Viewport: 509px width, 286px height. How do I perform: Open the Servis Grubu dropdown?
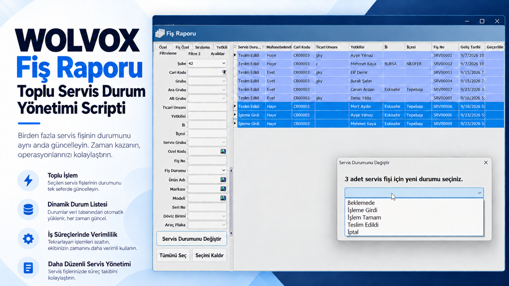click(224, 142)
